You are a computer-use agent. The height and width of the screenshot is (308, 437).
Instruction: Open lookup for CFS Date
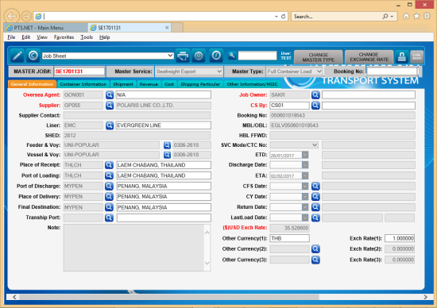click(x=315, y=186)
